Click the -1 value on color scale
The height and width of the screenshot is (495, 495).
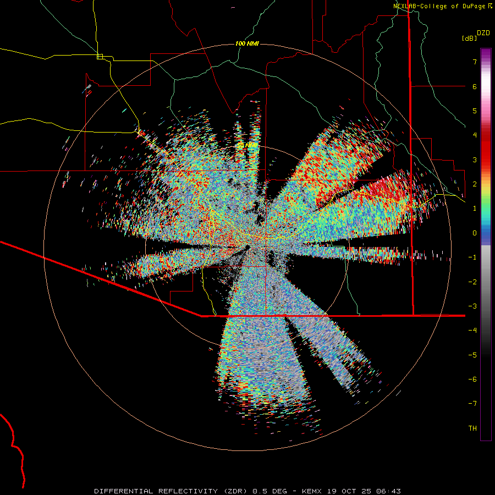click(x=472, y=257)
